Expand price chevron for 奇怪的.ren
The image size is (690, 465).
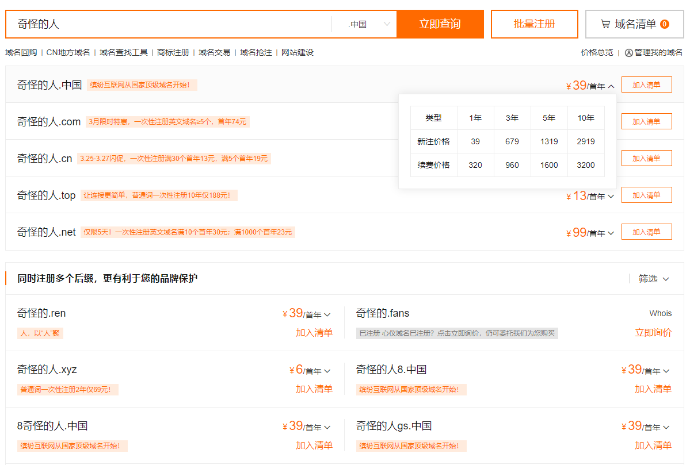327,315
